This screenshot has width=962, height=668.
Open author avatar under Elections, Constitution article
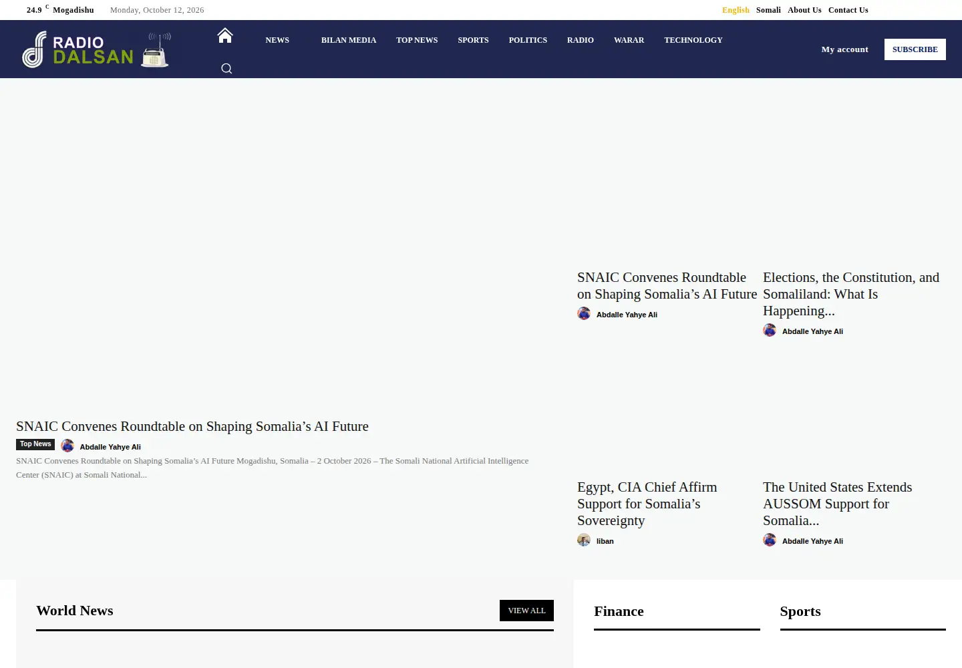click(x=770, y=330)
